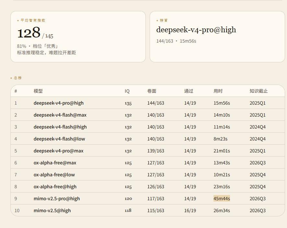The height and width of the screenshot is (228, 287).
Task: Click the 用时 column header
Action: (x=218, y=91)
